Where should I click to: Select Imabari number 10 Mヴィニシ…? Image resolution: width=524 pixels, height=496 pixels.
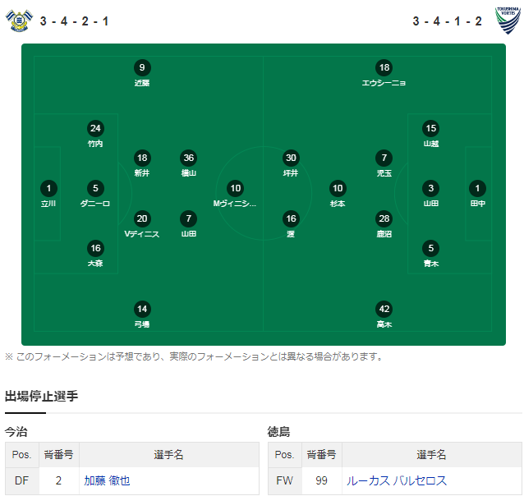pos(235,194)
